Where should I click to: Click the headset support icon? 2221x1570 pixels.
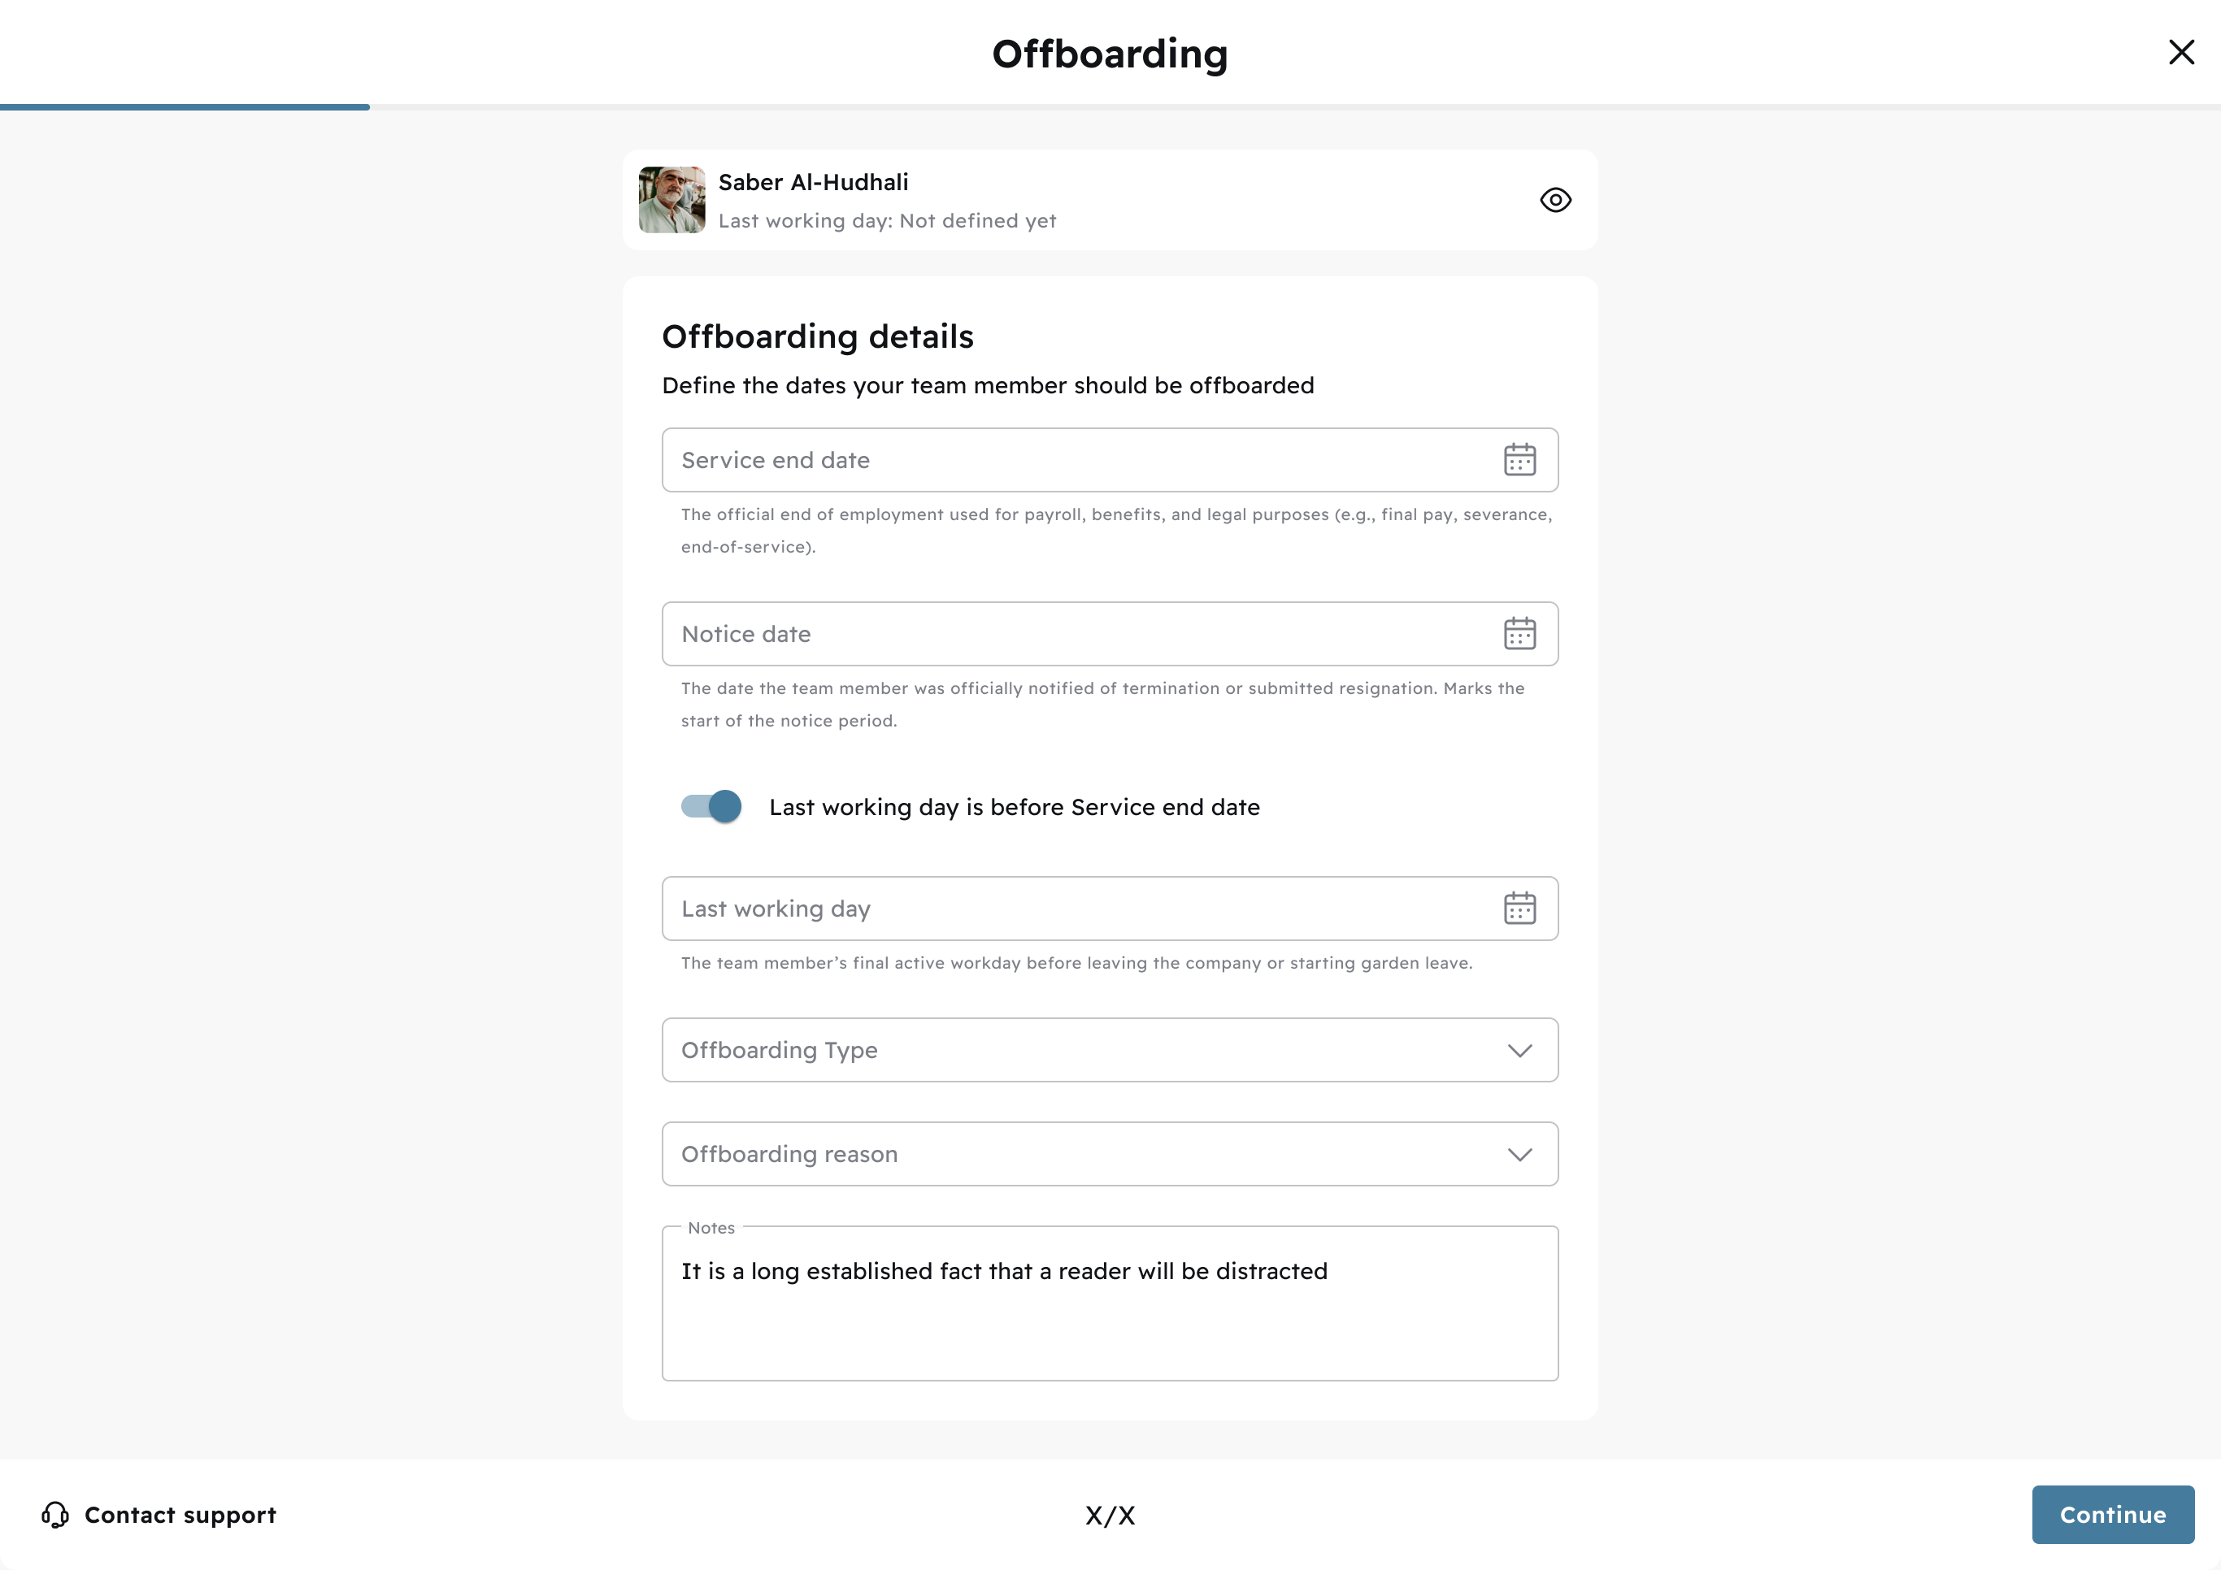pos(55,1515)
